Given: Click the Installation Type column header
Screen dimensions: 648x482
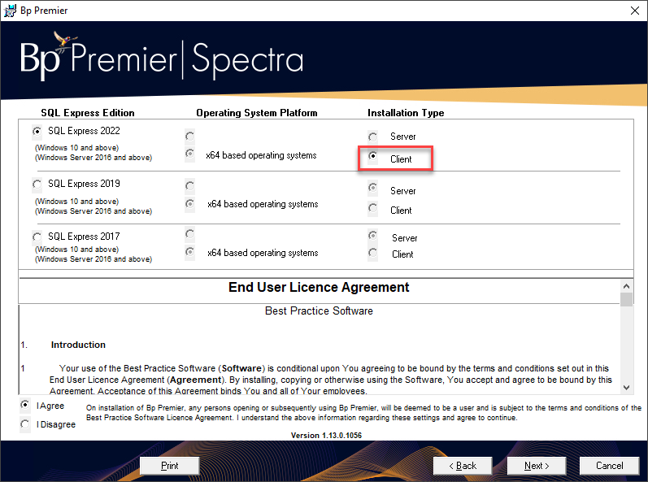Looking at the screenshot, I should click(406, 113).
